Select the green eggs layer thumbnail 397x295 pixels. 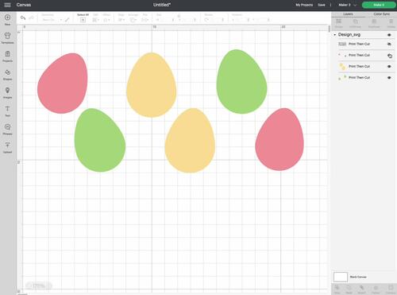coord(342,78)
